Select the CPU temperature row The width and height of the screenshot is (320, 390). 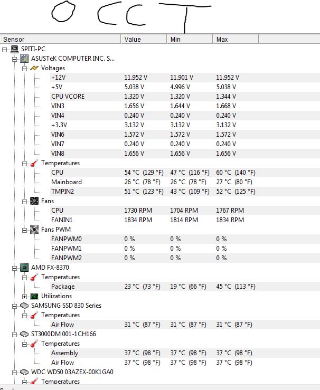(x=185, y=173)
